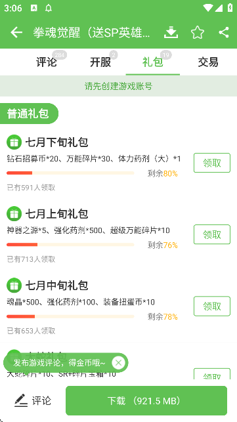Claim 七月中旬礼包 with 领取 button
Screen dimensions: 237x422
coord(212,306)
